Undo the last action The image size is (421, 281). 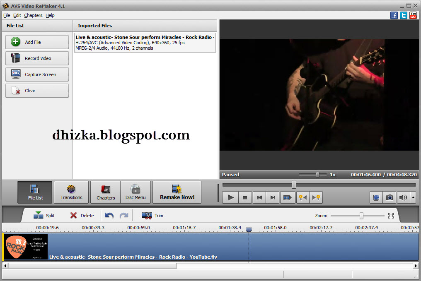pos(109,215)
